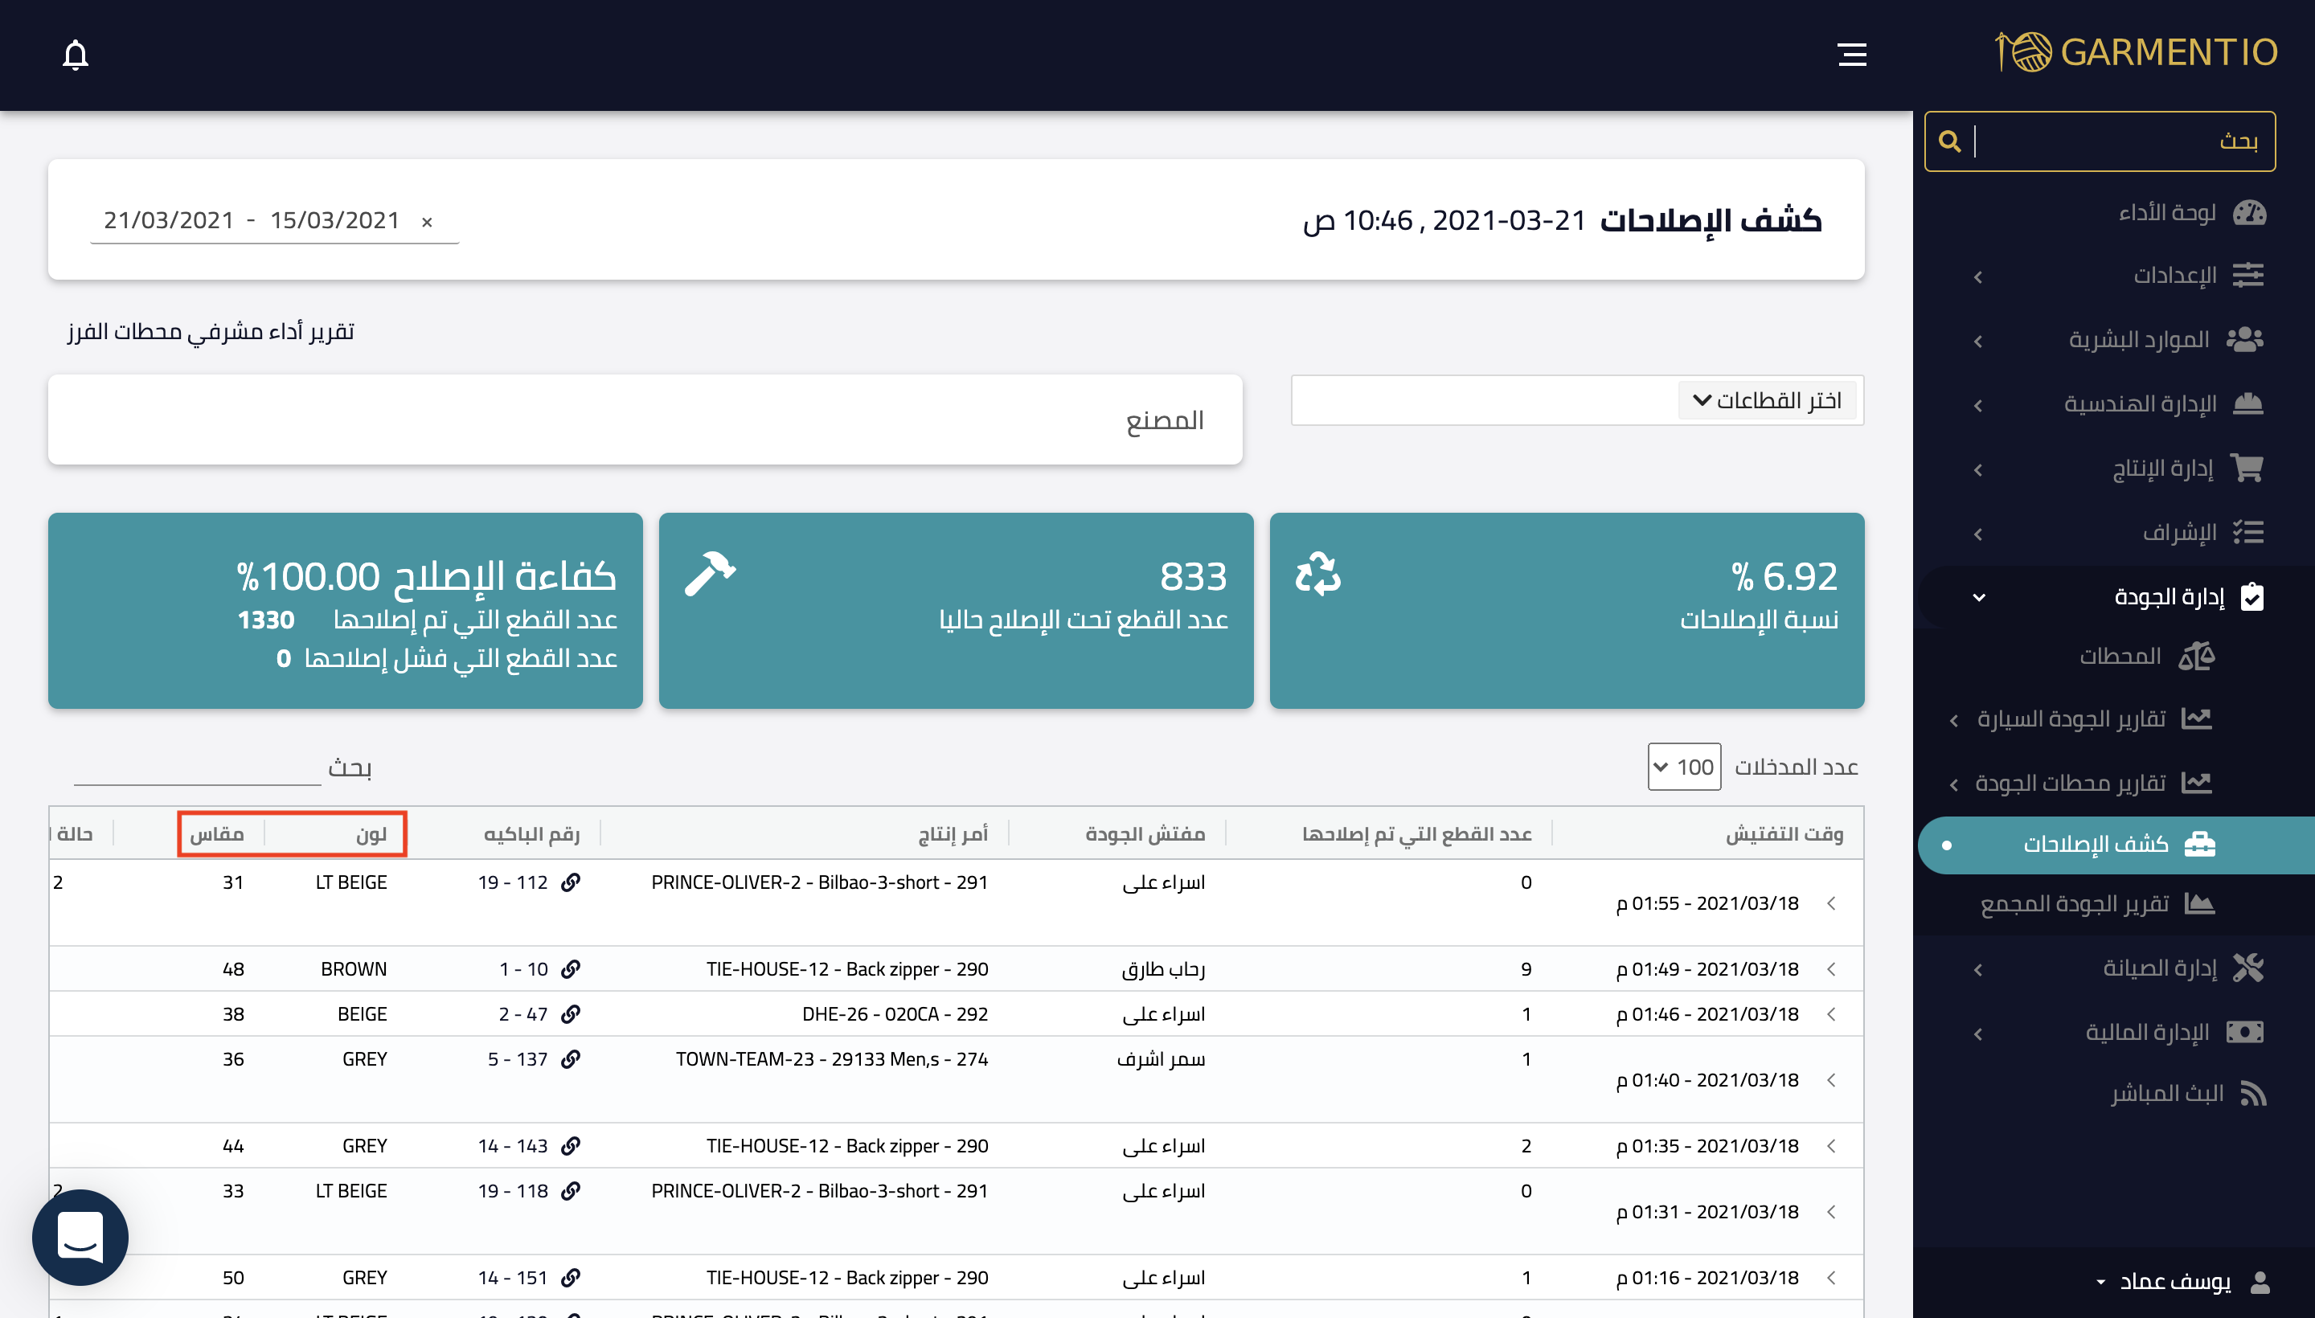Viewport: 2315px width, 1318px height.
Task: Click the link icon next to package 19 - 112
Action: (571, 882)
